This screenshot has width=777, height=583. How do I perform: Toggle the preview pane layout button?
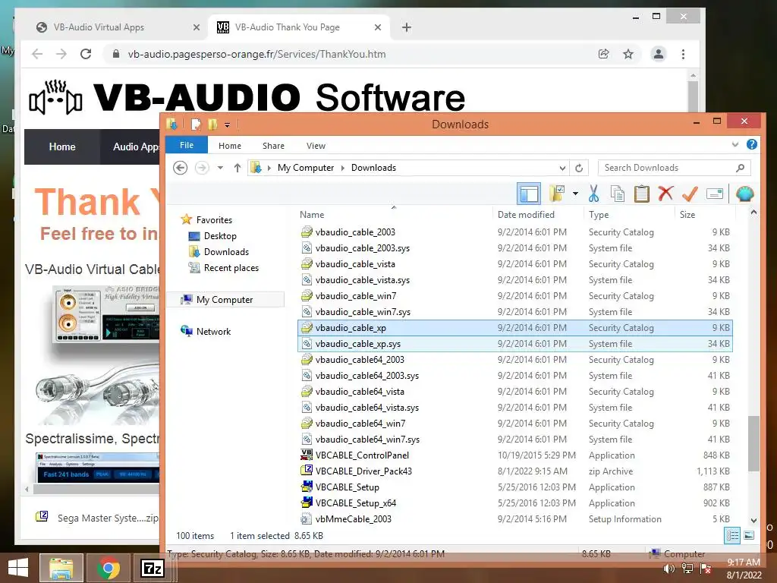pyautogui.click(x=529, y=194)
